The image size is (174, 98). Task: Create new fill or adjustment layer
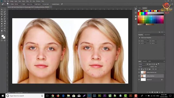(155, 92)
